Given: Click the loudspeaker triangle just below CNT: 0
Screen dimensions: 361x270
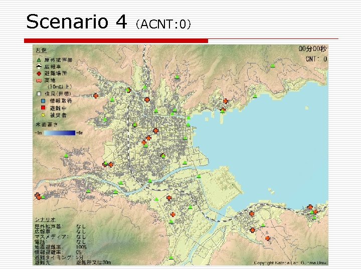Looking at the screenshot, I should pyautogui.click(x=273, y=65).
